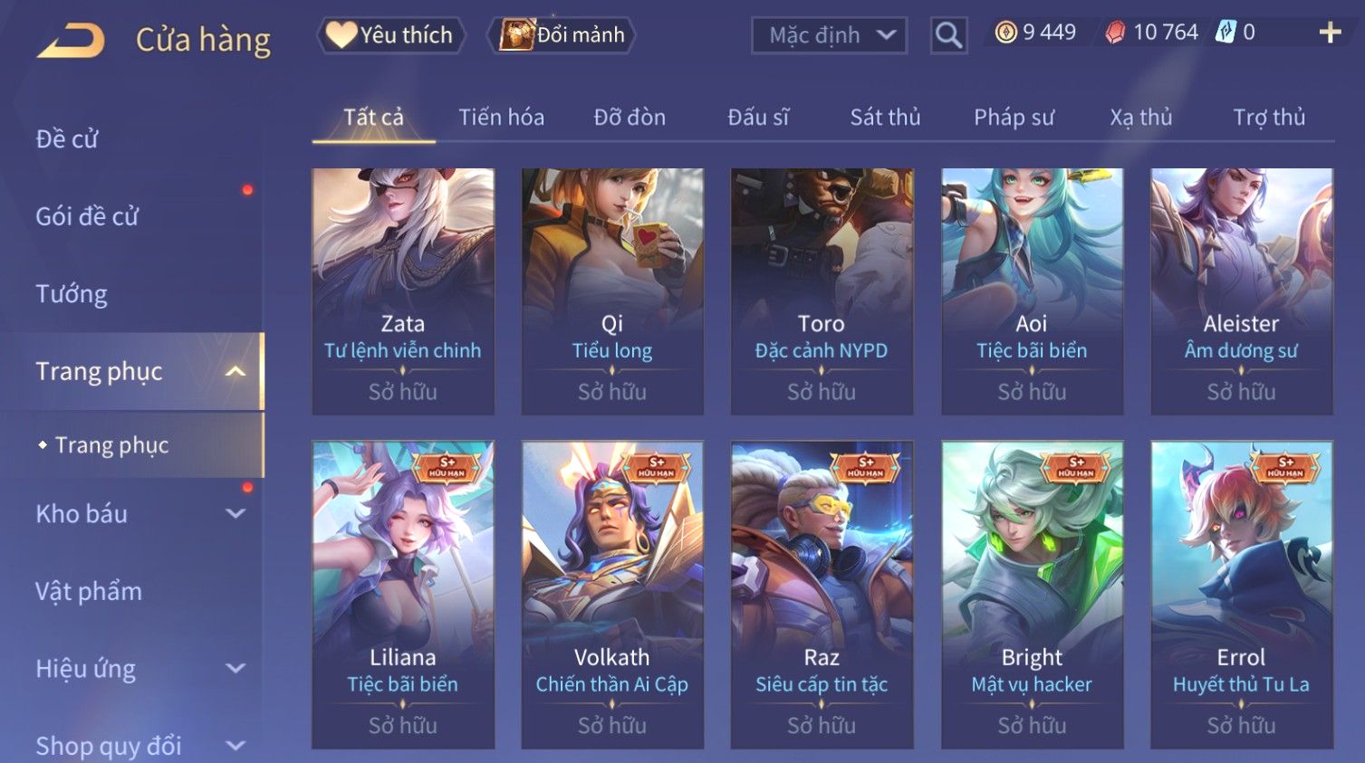Open the Mặc định sort dropdown
The height and width of the screenshot is (763, 1365).
click(829, 35)
